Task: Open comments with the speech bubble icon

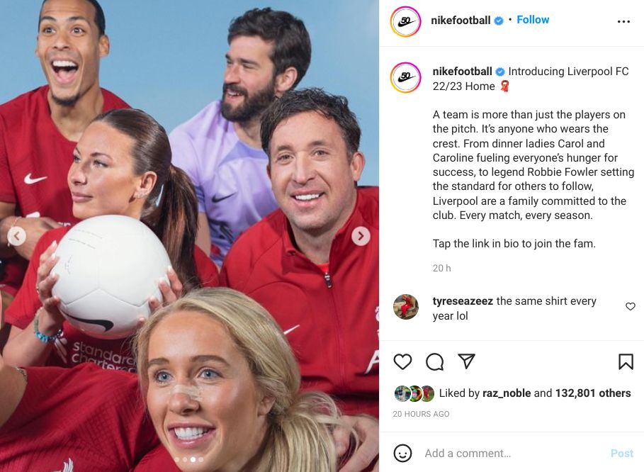Action: (434, 362)
